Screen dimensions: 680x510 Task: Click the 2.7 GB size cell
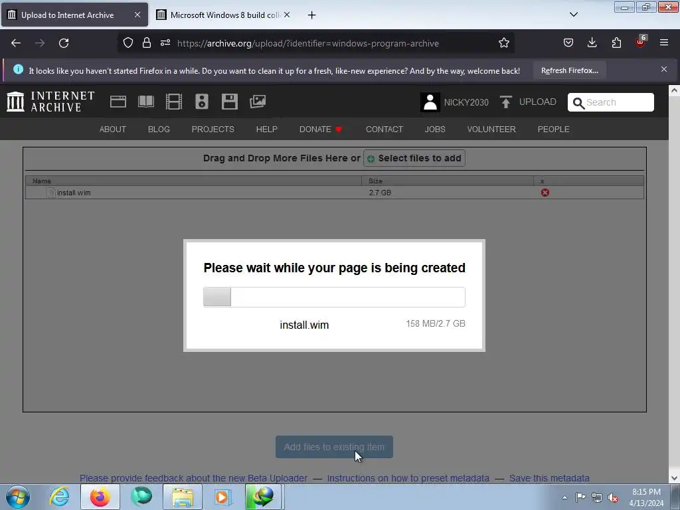380,193
